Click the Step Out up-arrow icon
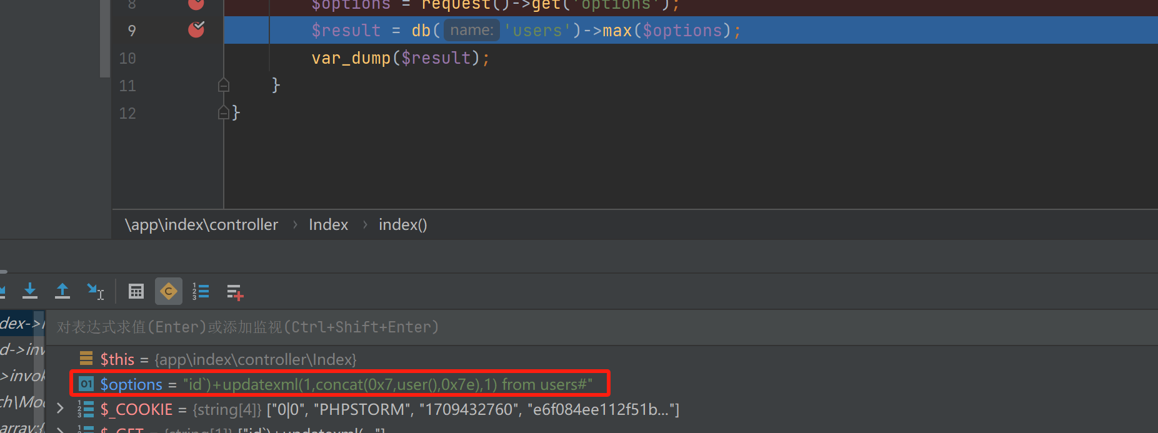Viewport: 1158px width, 433px height. pyautogui.click(x=62, y=291)
